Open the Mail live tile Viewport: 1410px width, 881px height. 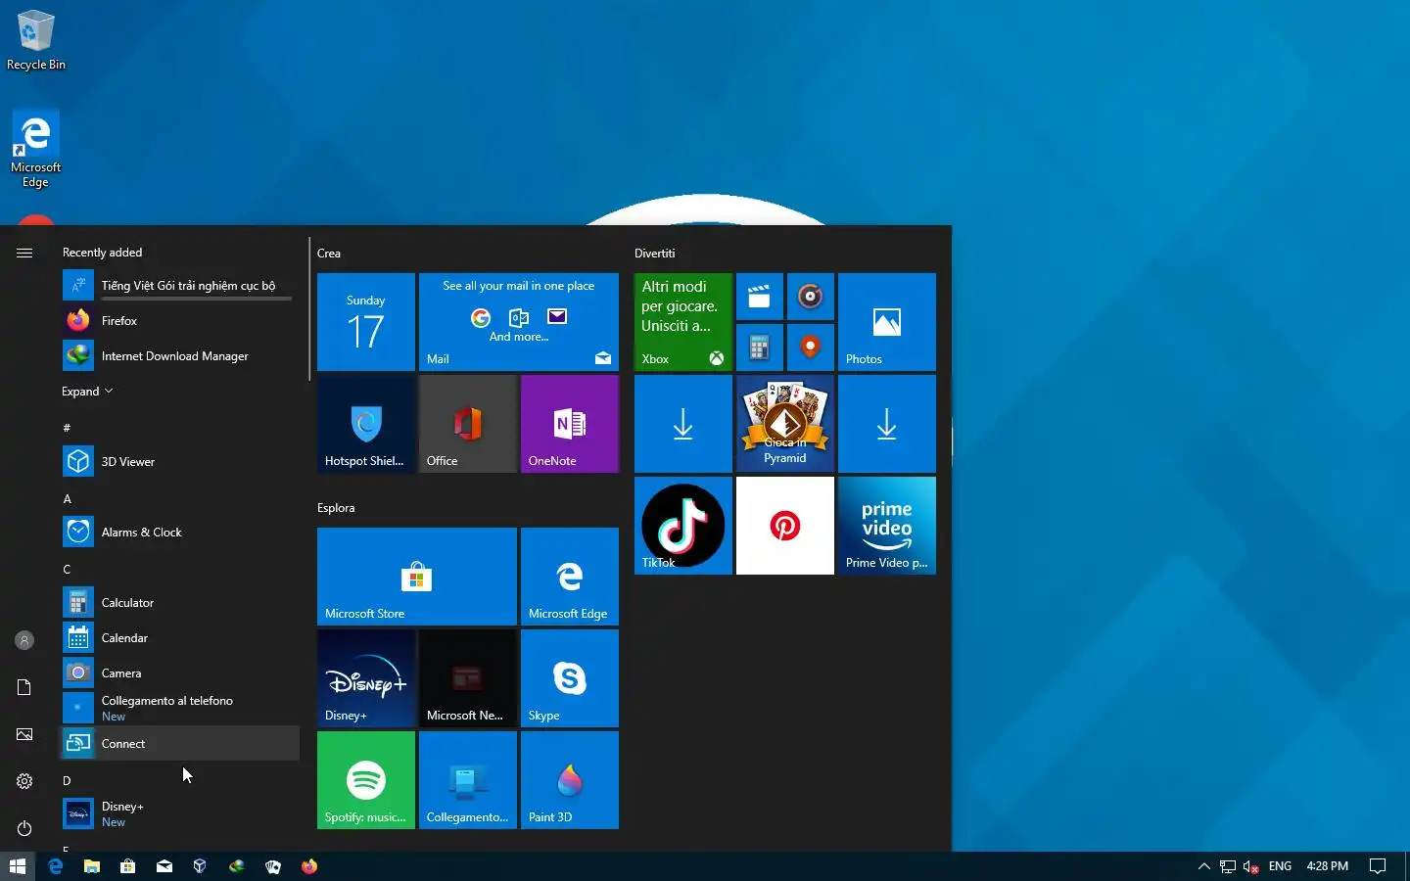(x=519, y=322)
